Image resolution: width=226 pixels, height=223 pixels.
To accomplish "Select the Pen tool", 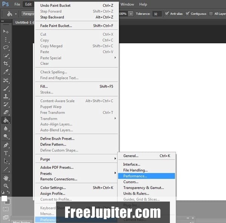I will [6, 145].
